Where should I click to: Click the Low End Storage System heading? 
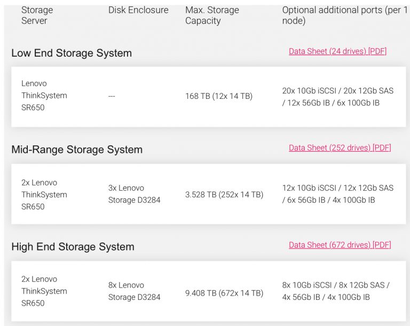click(x=72, y=53)
